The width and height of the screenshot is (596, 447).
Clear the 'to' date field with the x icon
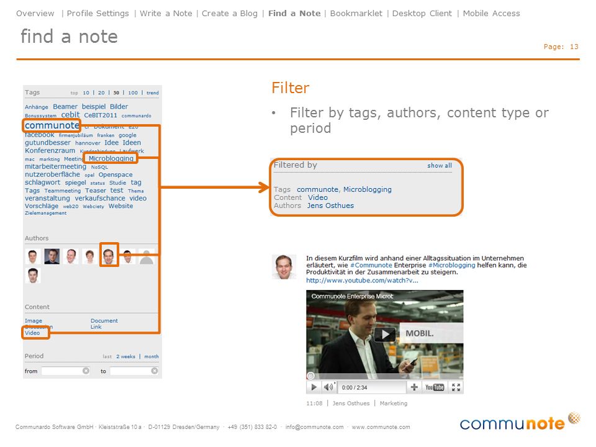(155, 371)
